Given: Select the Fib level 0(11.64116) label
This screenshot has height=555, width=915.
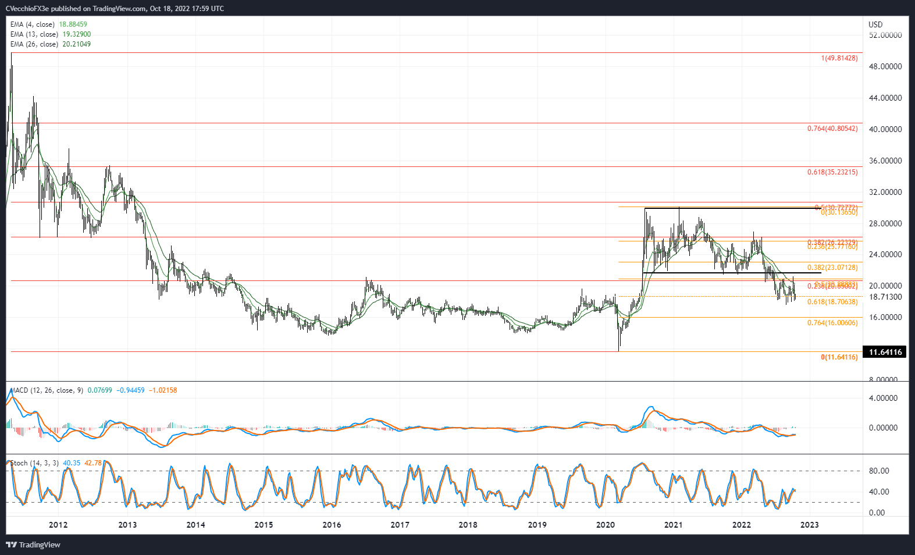Looking at the screenshot, I should (x=839, y=357).
